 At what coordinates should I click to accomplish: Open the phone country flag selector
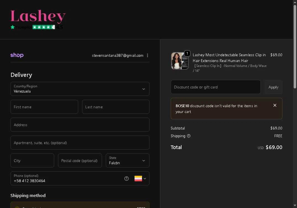point(140,179)
